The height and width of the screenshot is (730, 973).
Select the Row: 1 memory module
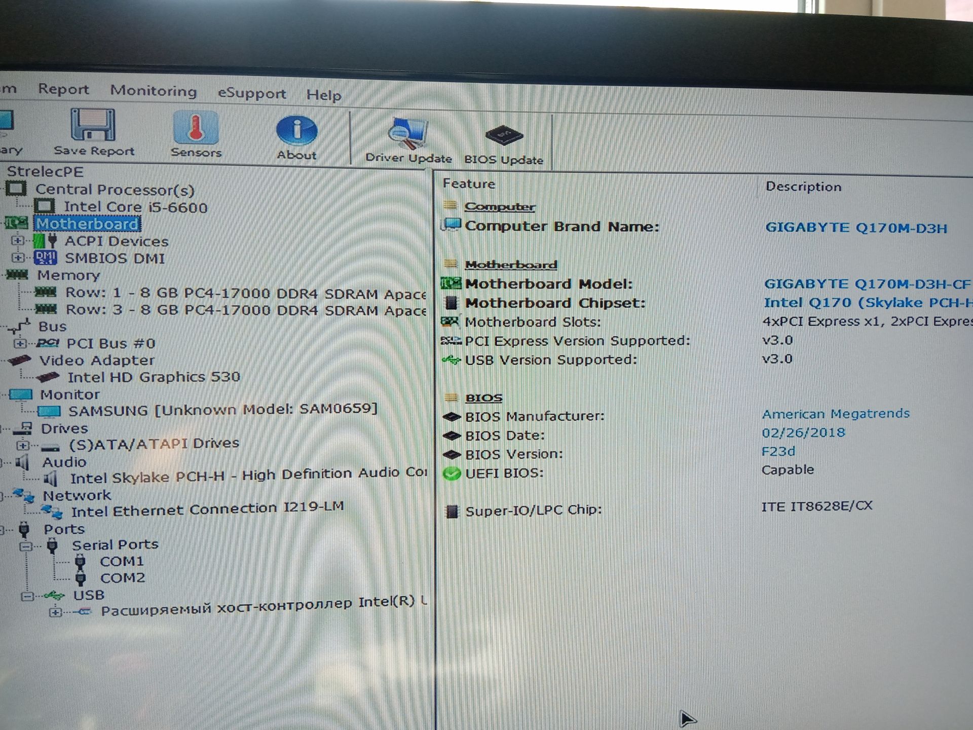coord(246,294)
